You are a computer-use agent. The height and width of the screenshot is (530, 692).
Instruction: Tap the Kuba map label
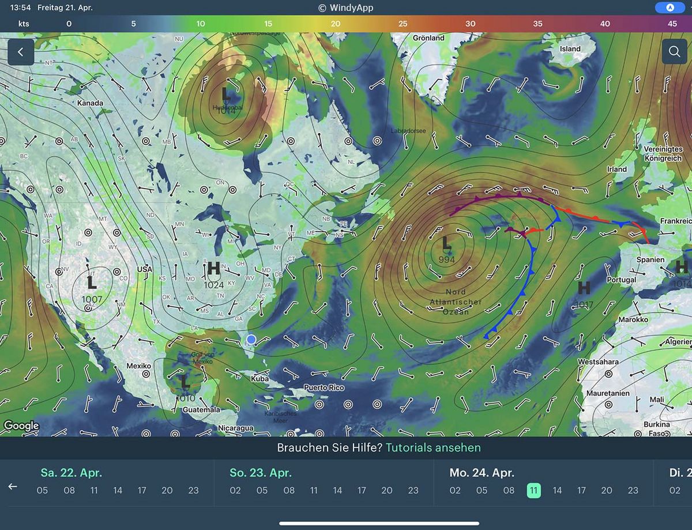pos(260,379)
